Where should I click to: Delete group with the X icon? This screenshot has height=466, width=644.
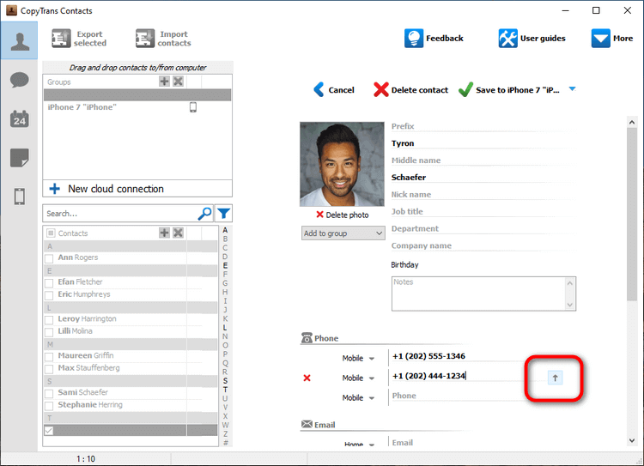pos(178,82)
